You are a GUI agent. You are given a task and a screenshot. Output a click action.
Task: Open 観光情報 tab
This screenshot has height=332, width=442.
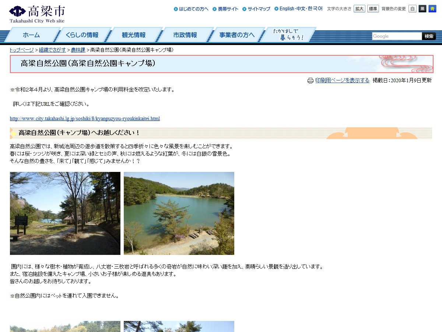[x=134, y=35]
